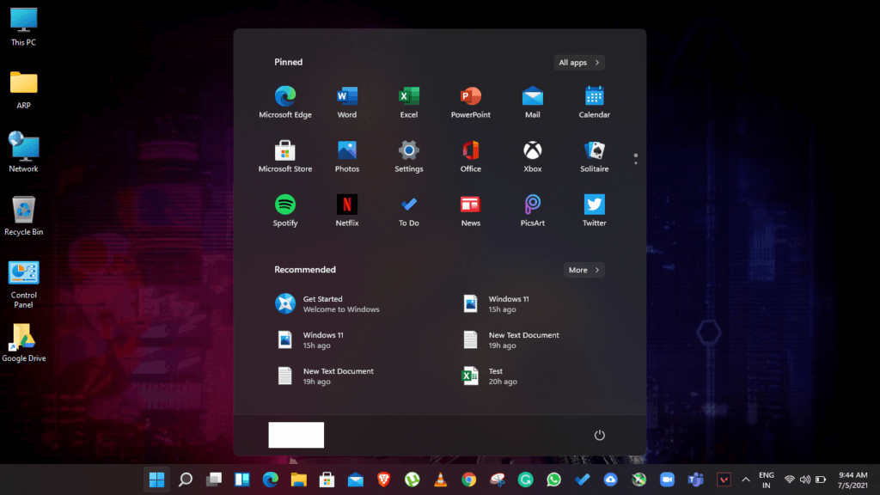Launch VLC media player from taskbar

tap(441, 480)
